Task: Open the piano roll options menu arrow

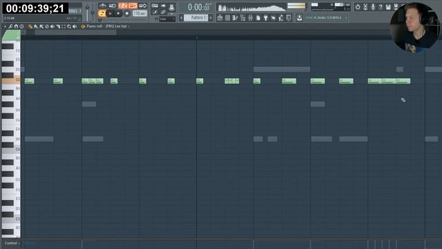Action: point(5,26)
